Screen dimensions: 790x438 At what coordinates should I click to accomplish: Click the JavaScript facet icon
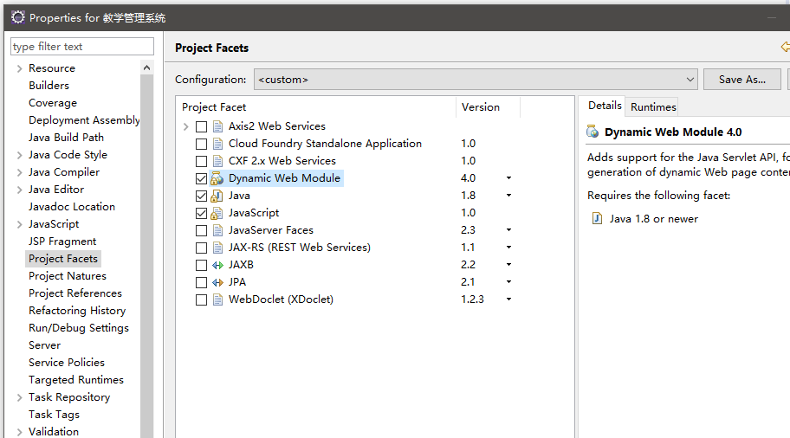tap(217, 213)
